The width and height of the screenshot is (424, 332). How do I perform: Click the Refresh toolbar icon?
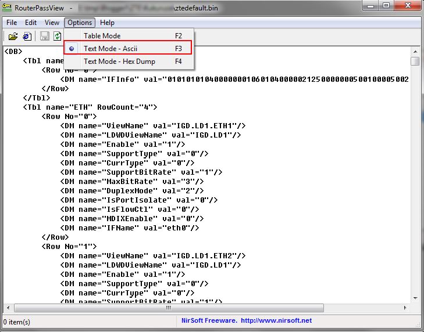tap(58, 36)
